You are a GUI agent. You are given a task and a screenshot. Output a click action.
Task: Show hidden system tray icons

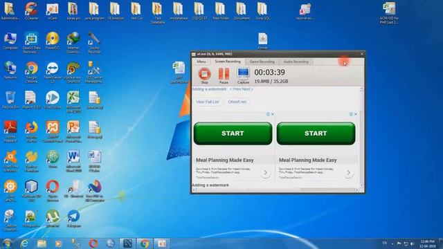click(392, 243)
